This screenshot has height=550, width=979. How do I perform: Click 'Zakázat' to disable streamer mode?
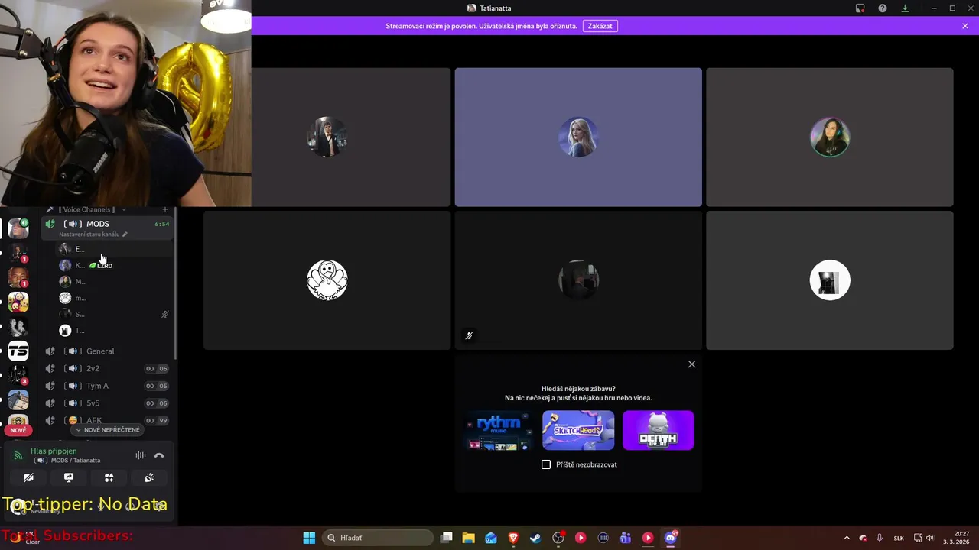600,26
